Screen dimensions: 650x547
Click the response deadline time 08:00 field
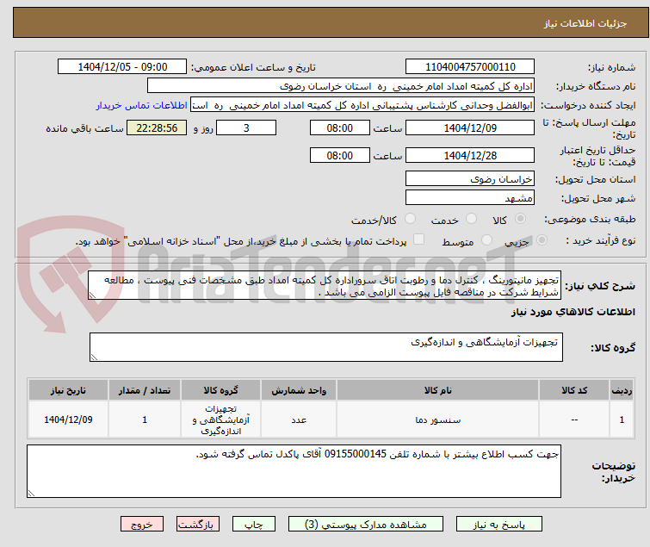[340, 127]
